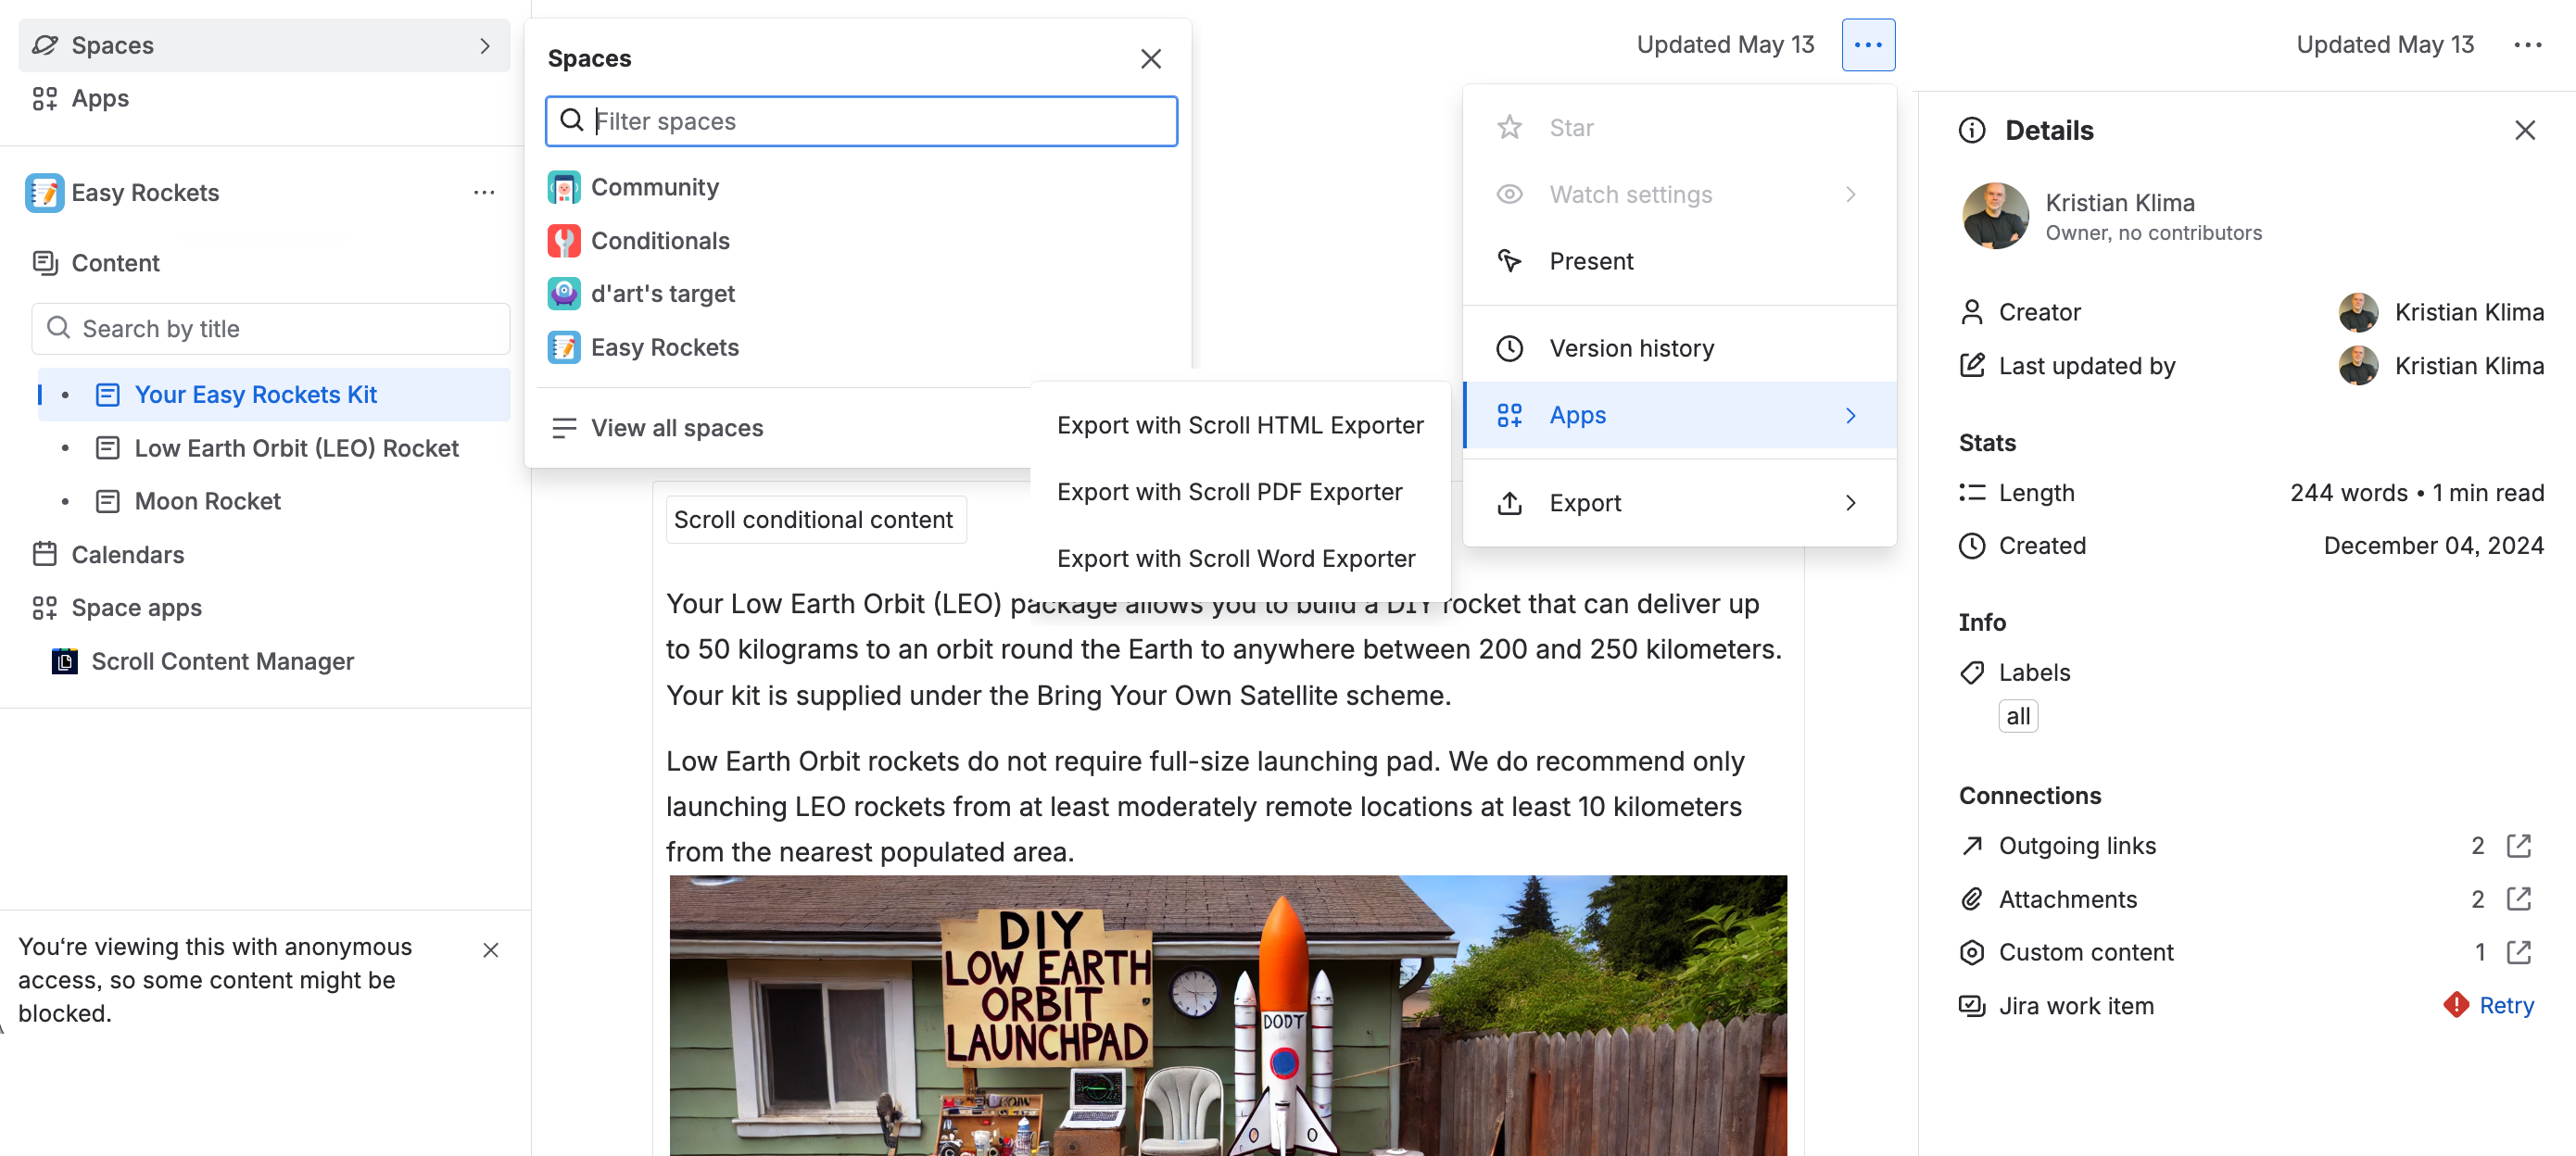Open the rightmost more actions ellipsis
The width and height of the screenshot is (2576, 1156).
click(x=2528, y=45)
